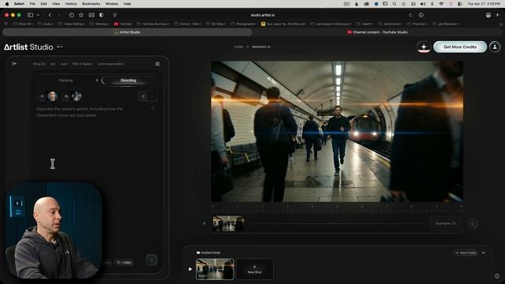Click the mail envelope toolbar icon

[92, 15]
